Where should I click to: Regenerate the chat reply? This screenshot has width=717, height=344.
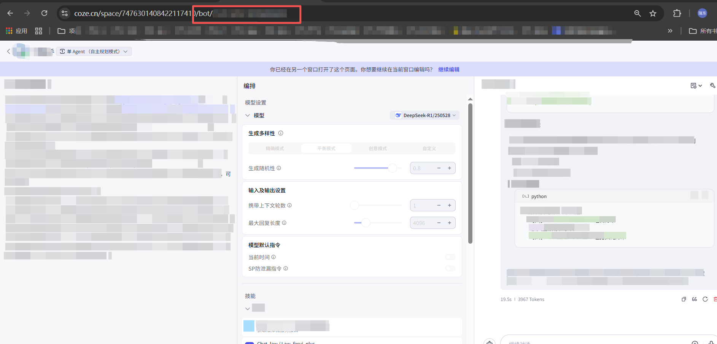tap(705, 299)
